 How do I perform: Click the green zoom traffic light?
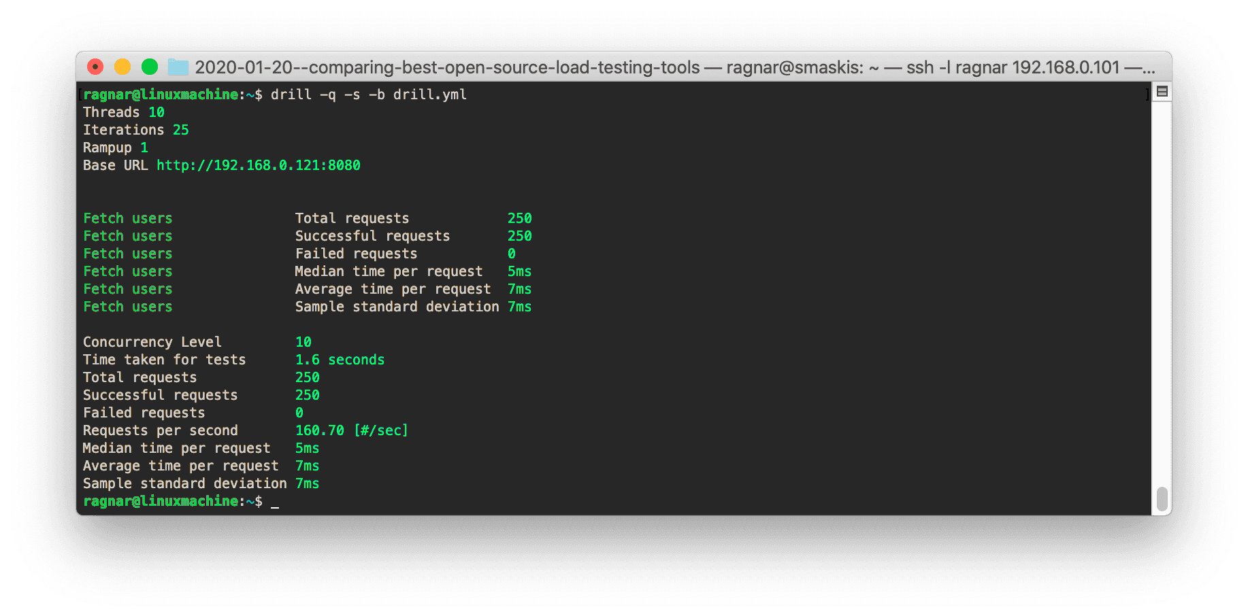(150, 67)
